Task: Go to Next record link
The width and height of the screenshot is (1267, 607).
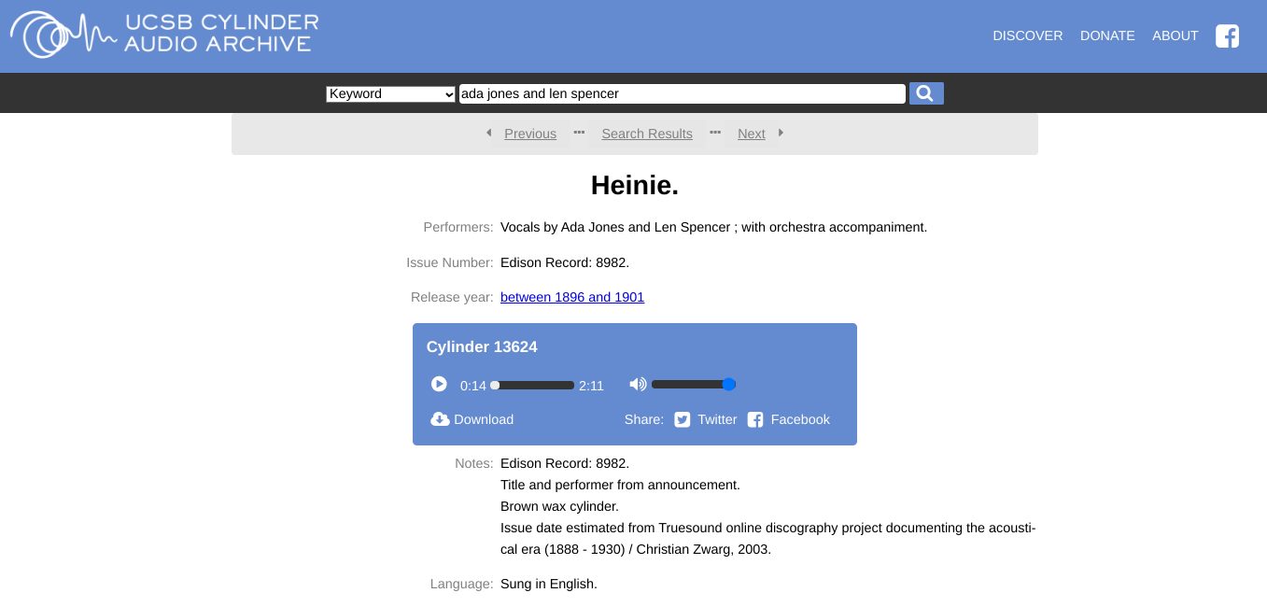Action: 751,134
